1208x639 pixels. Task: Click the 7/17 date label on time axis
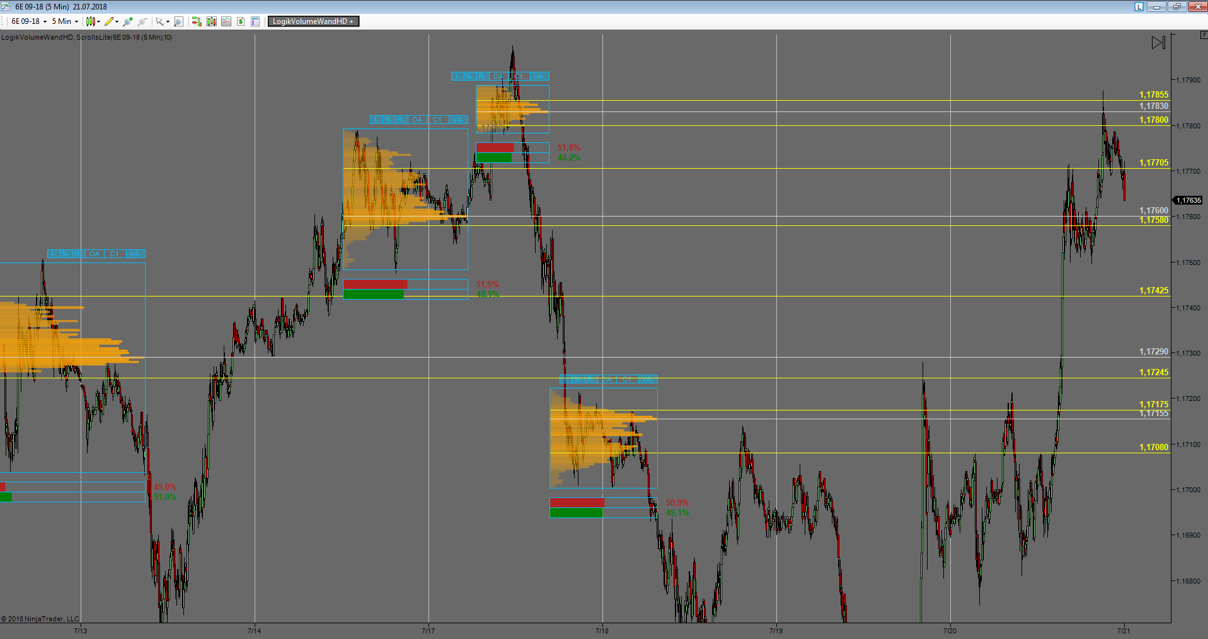(x=429, y=631)
